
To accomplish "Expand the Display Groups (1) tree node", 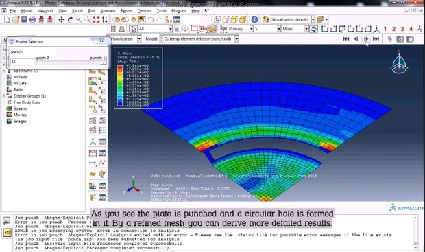I will pyautogui.click(x=4, y=96).
